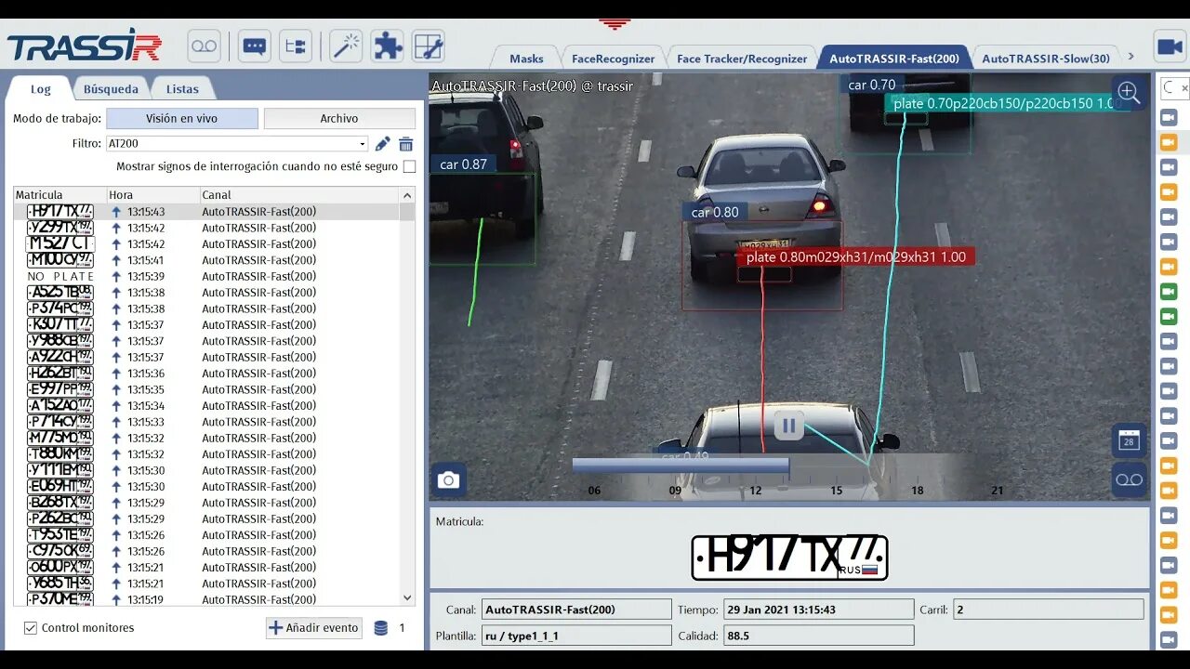Screen dimensions: 1190x669
Task: Click the log list scrollbar thumb
Action: point(407,212)
